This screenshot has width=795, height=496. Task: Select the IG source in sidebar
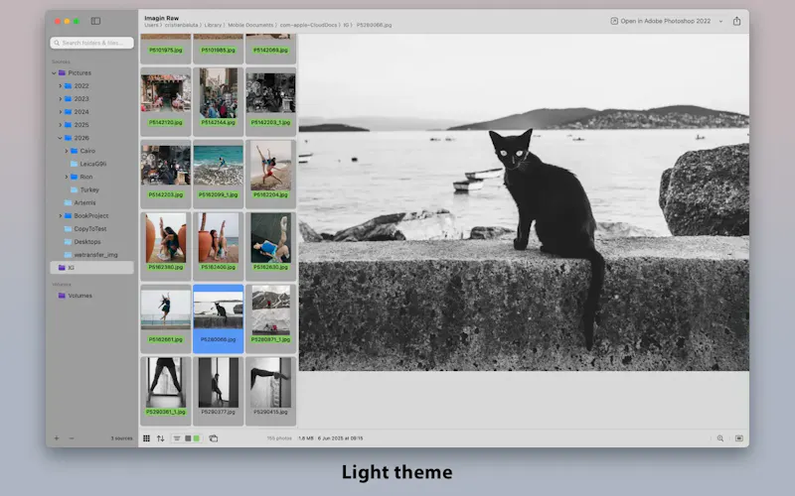coord(91,267)
